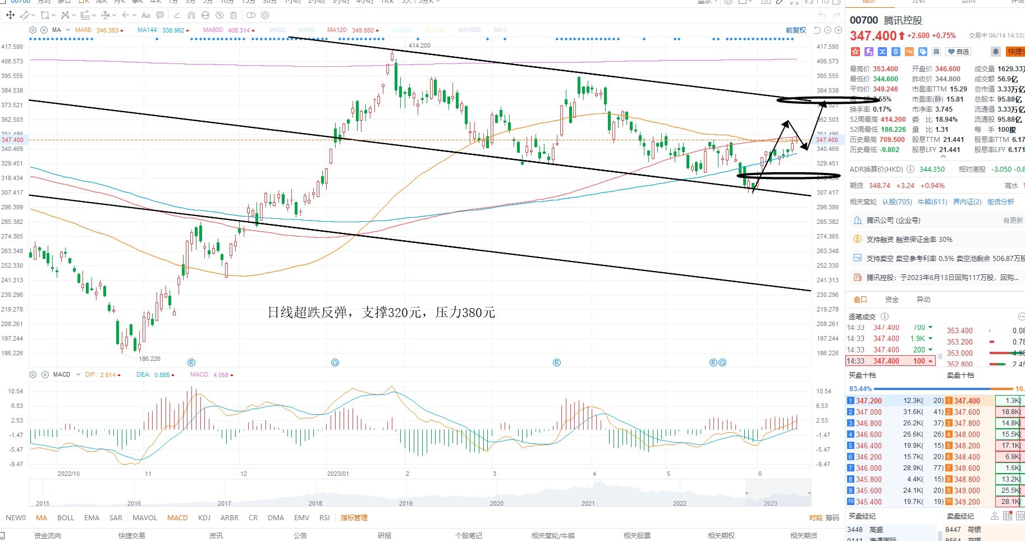Select the price range measure tool
Viewport: 1025px width, 541px height.
105,15
